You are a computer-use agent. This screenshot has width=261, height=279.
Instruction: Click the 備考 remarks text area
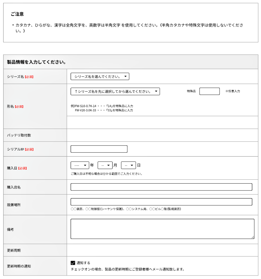pos(162,229)
